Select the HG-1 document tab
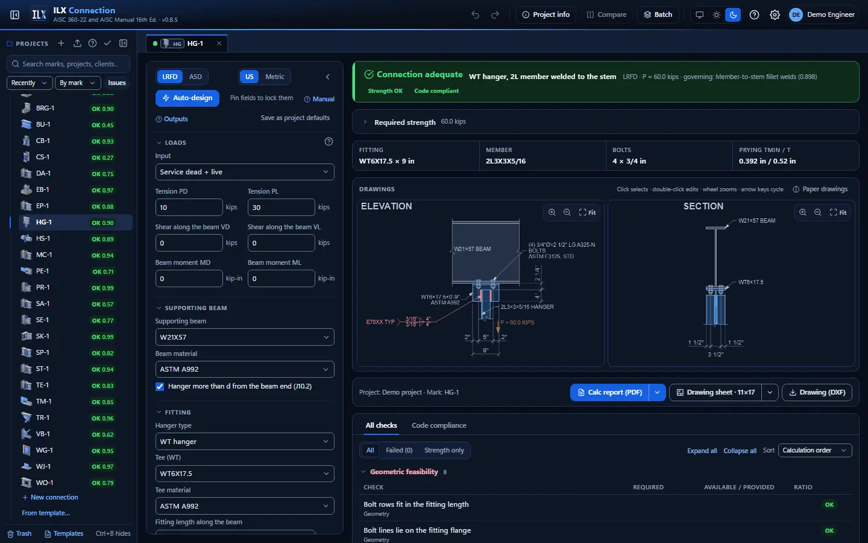This screenshot has width=868, height=543. click(x=187, y=43)
